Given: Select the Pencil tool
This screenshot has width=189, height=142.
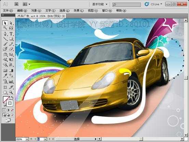Looking at the screenshot, I should 11,44.
